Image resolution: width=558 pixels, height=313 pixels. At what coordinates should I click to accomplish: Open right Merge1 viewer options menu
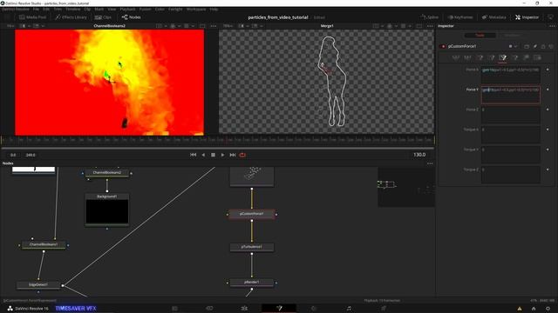tap(430, 26)
